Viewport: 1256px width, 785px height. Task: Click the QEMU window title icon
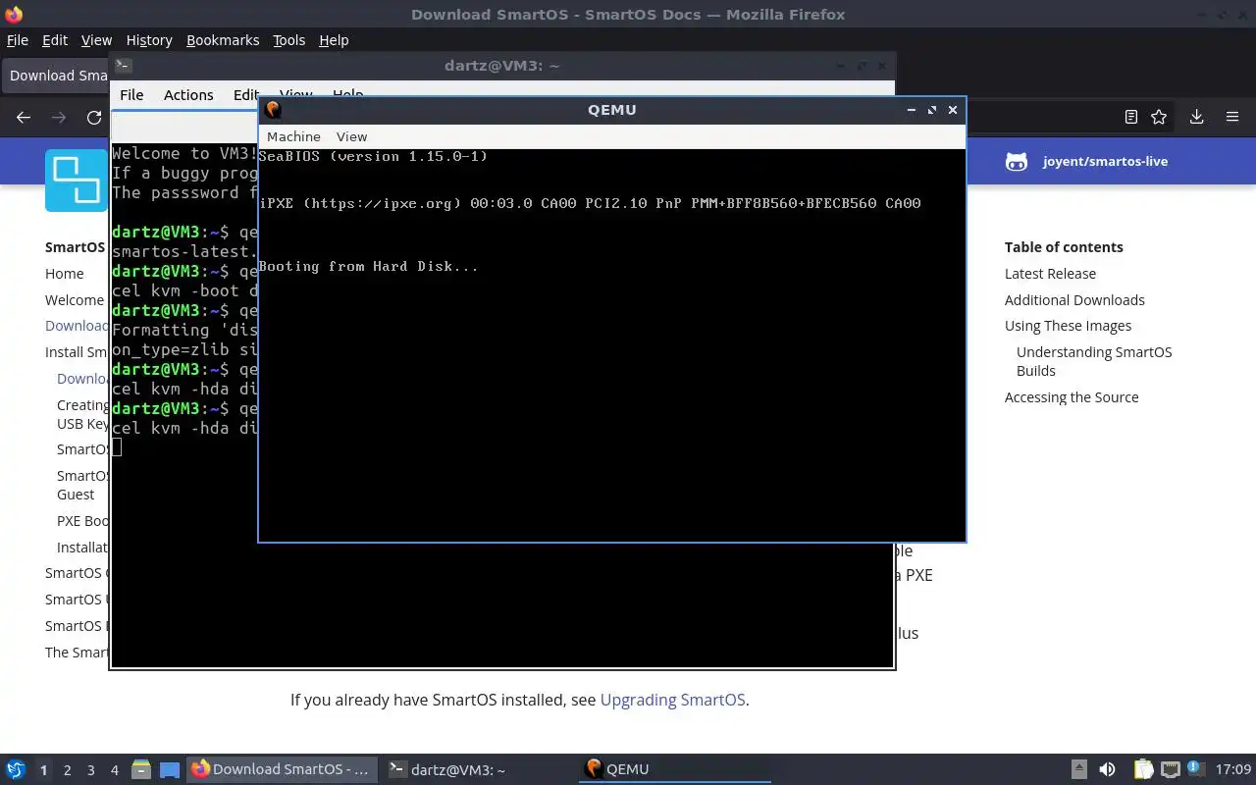pyautogui.click(x=274, y=110)
